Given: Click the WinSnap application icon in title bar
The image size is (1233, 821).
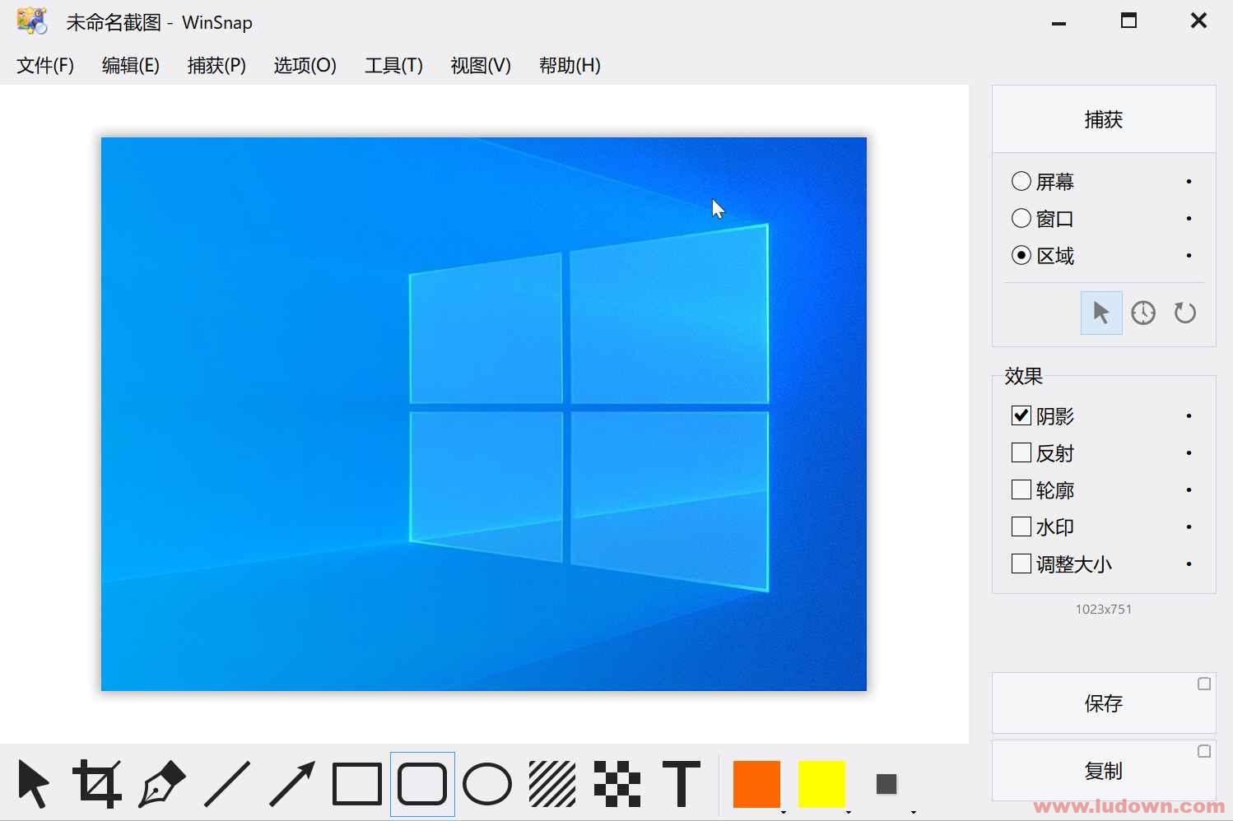Looking at the screenshot, I should [x=32, y=21].
